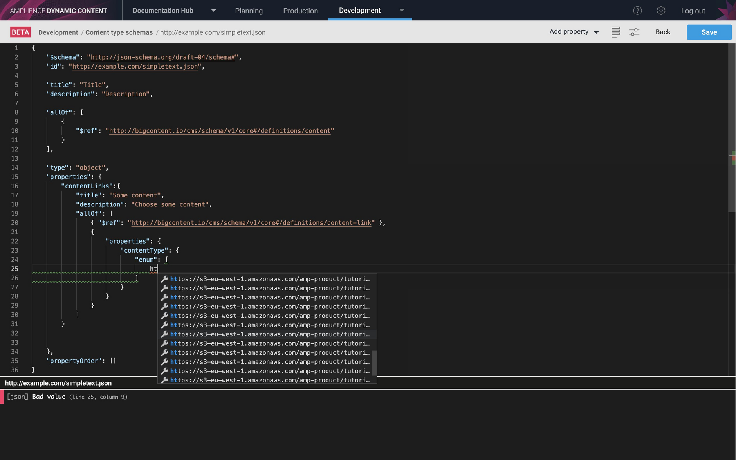This screenshot has width=736, height=460.
Task: Select the Documentation Hub menu label
Action: click(x=163, y=11)
